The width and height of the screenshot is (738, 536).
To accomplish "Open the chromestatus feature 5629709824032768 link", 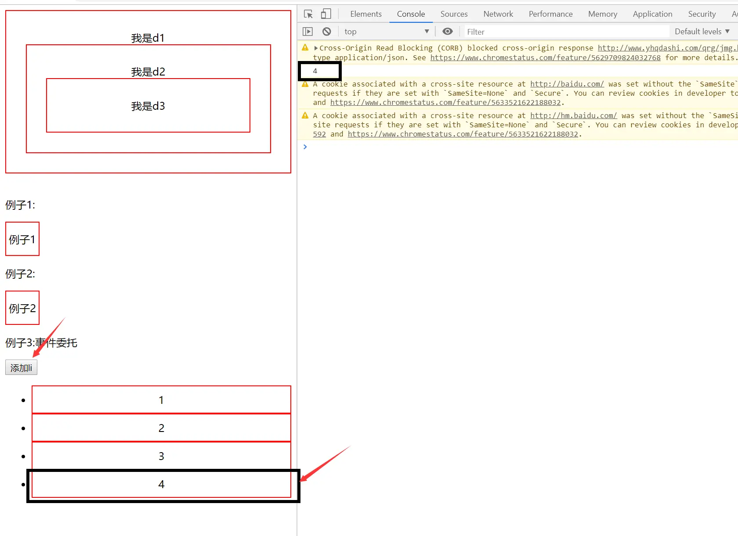I will click(546, 58).
